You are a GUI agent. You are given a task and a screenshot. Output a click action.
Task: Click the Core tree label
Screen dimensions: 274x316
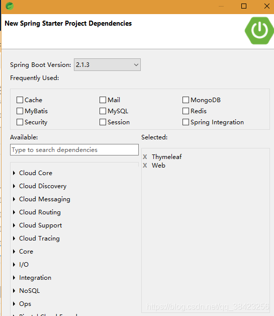click(x=26, y=252)
